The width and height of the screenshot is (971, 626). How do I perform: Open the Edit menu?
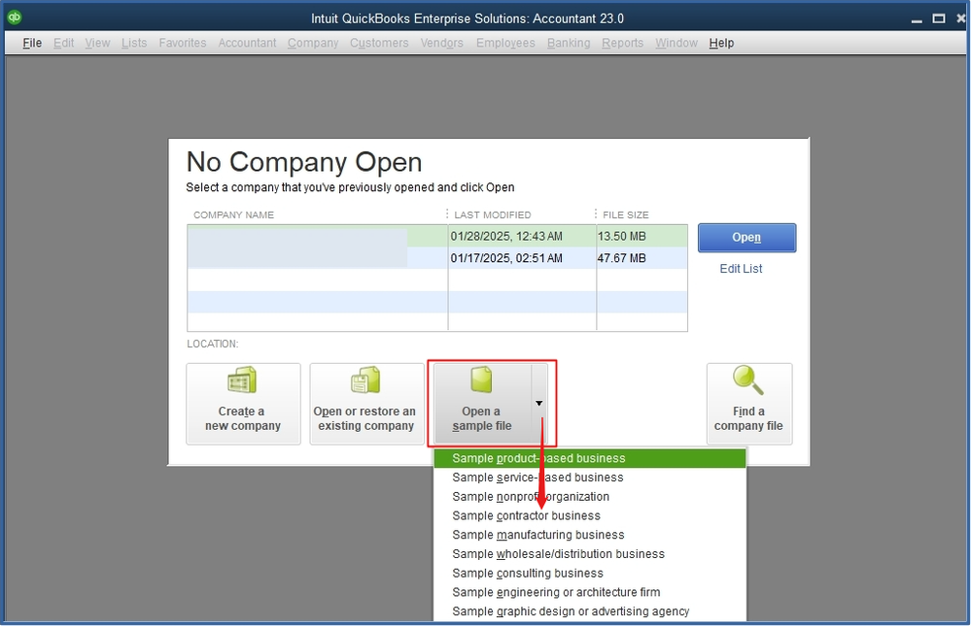point(64,43)
